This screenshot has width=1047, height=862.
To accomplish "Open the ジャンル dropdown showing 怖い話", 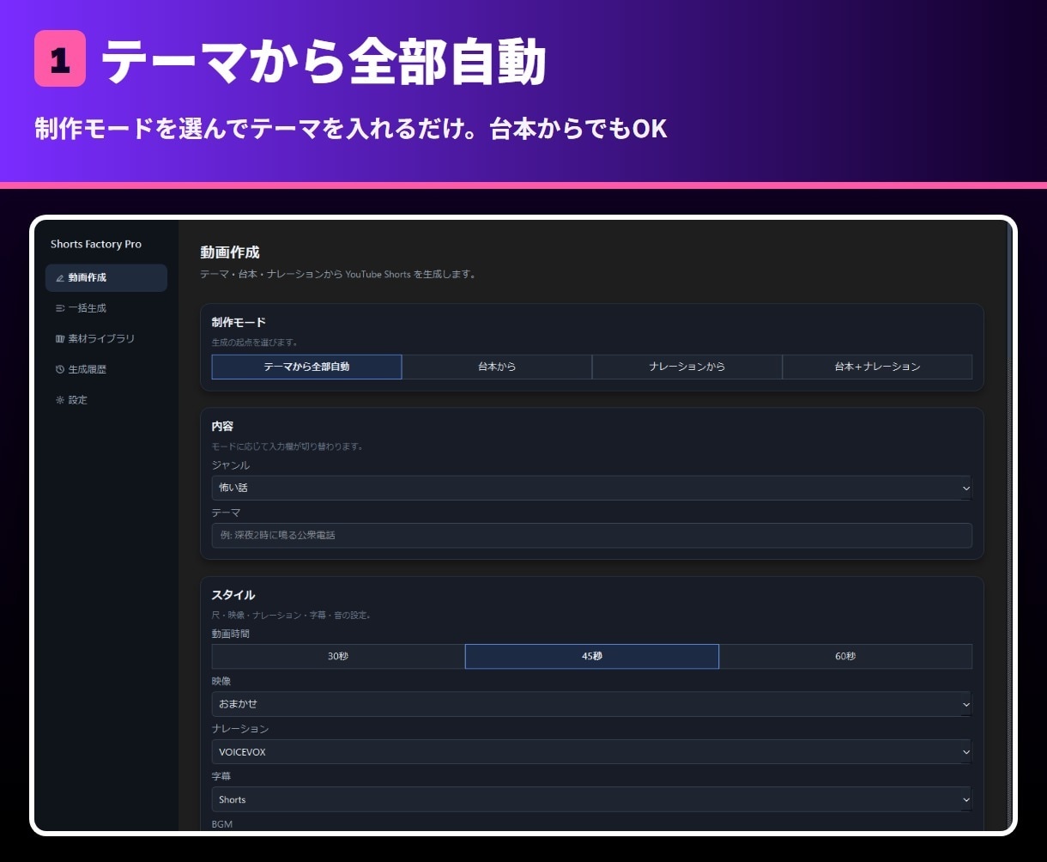I will [x=592, y=488].
